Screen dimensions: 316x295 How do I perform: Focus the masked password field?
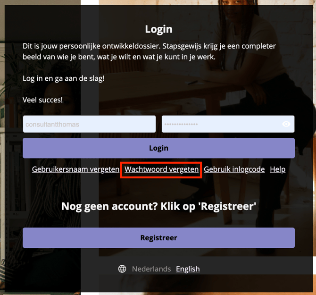228,124
